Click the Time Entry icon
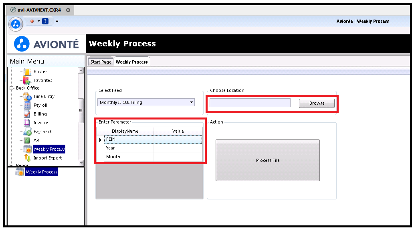Screen dimensions: 414x229 [27, 96]
